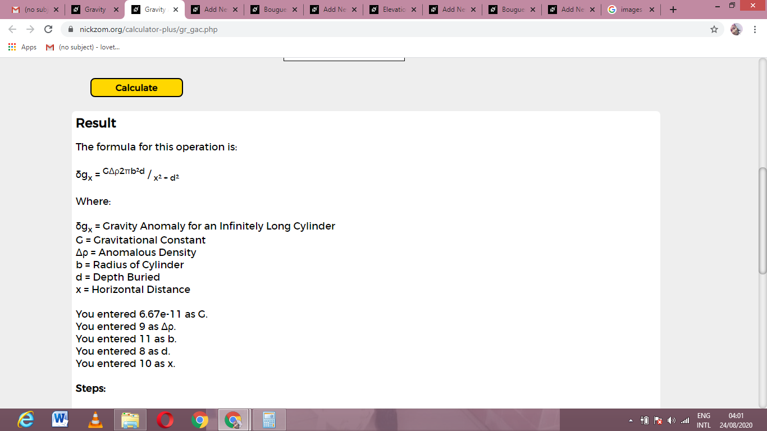Click 'You entered 10 as x.' text
Screen dimensions: 767x431
[126, 364]
